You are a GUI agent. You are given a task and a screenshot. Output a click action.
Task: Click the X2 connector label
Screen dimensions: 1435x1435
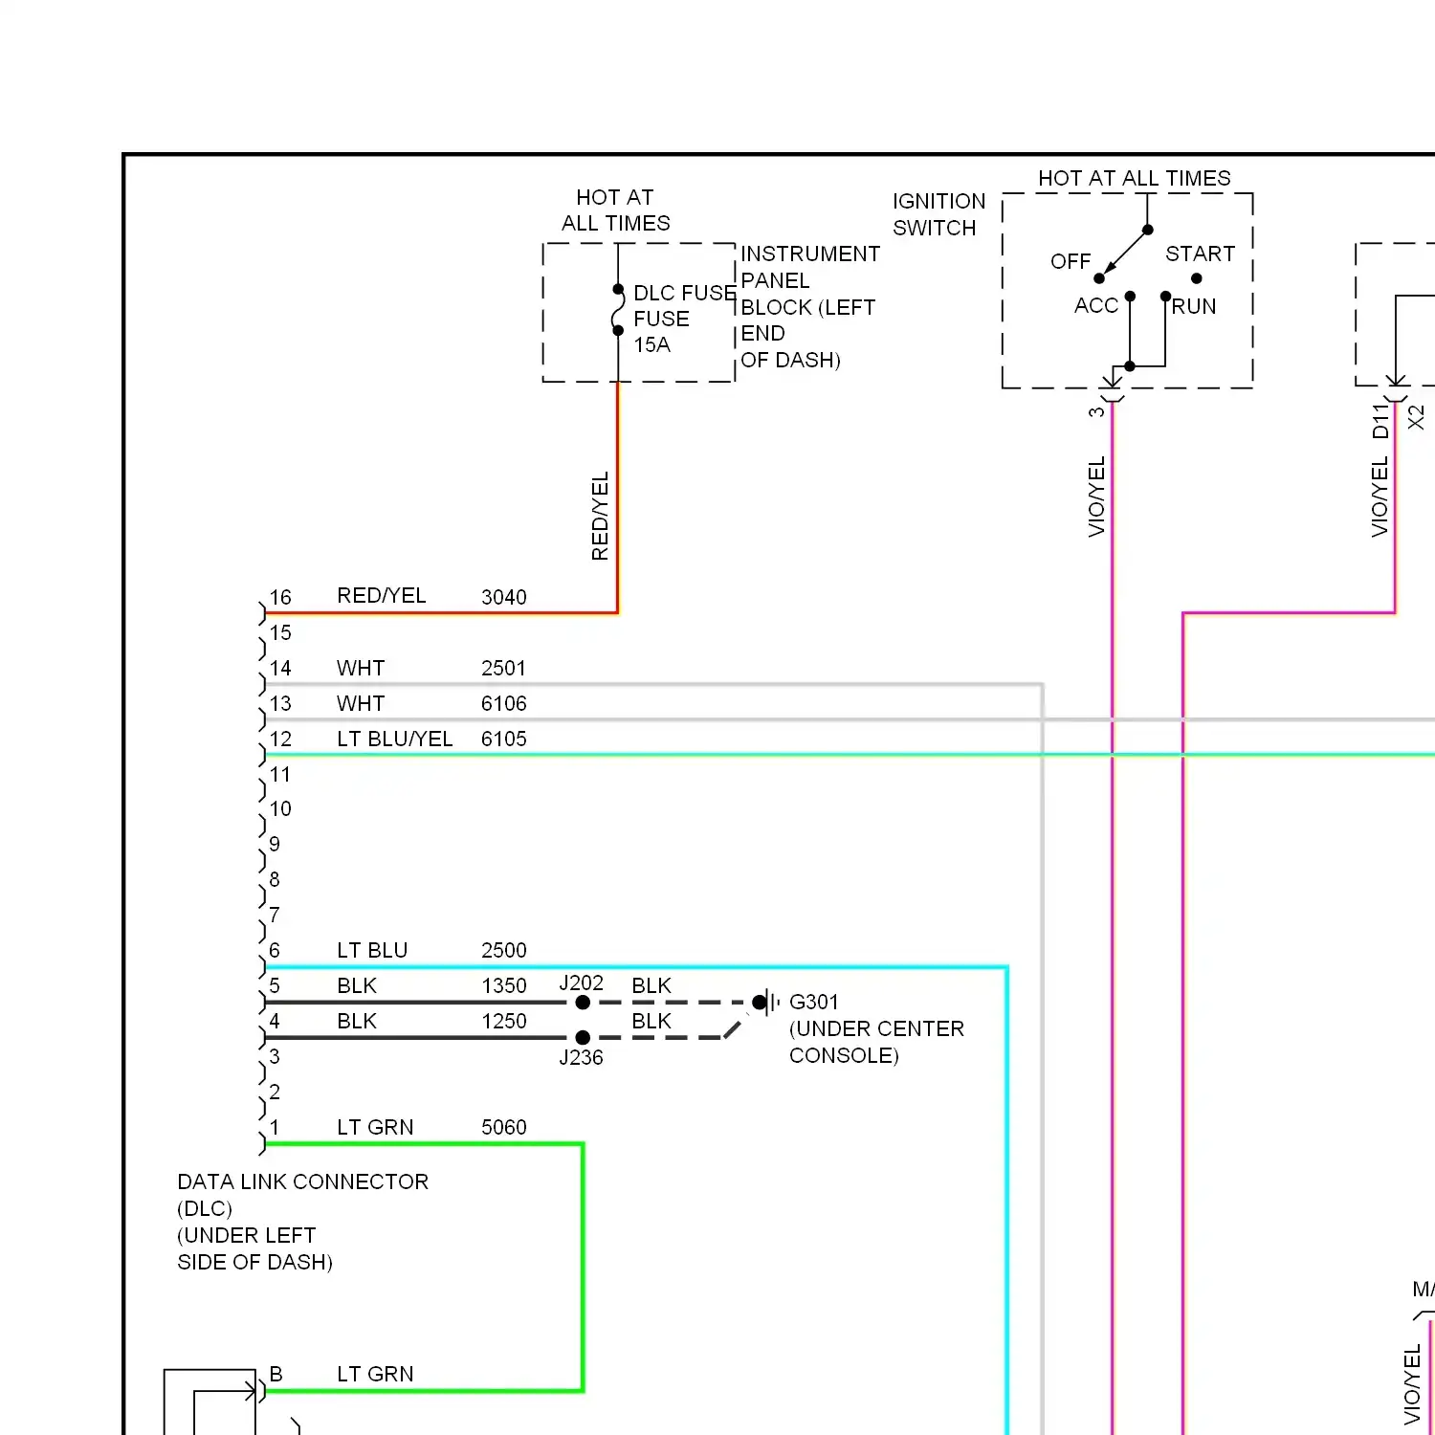click(x=1416, y=417)
